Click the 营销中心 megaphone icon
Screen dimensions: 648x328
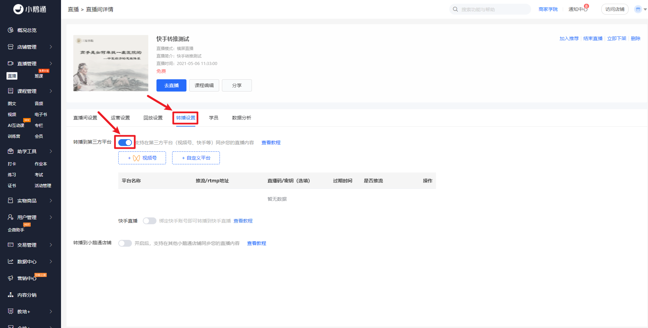(x=11, y=278)
